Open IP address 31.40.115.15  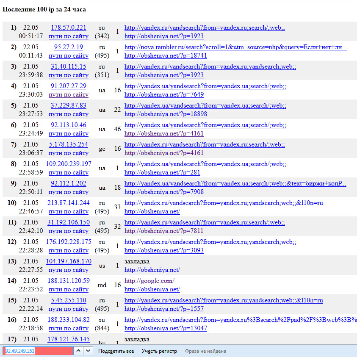(x=69, y=66)
